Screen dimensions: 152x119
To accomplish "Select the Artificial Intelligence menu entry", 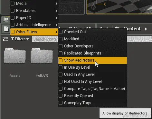I will tap(34, 25).
